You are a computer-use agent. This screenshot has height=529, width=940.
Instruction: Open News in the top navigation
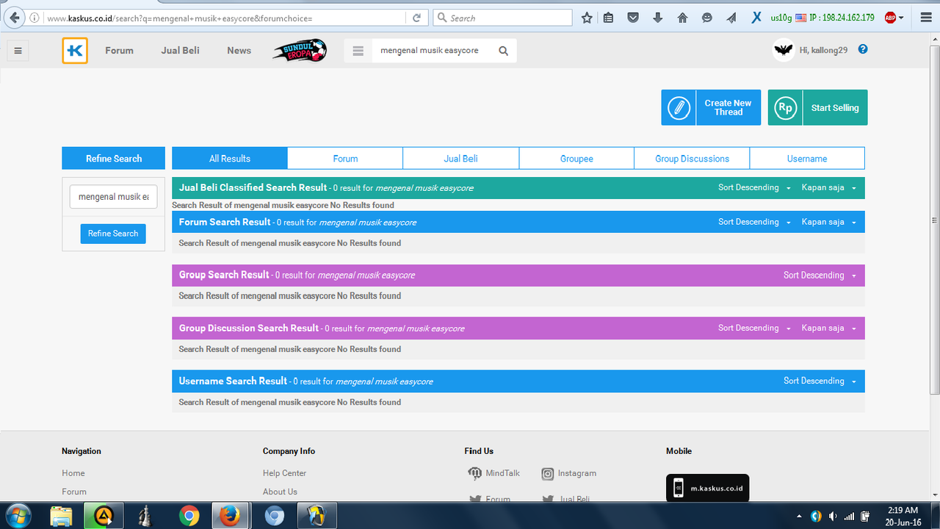coord(239,51)
